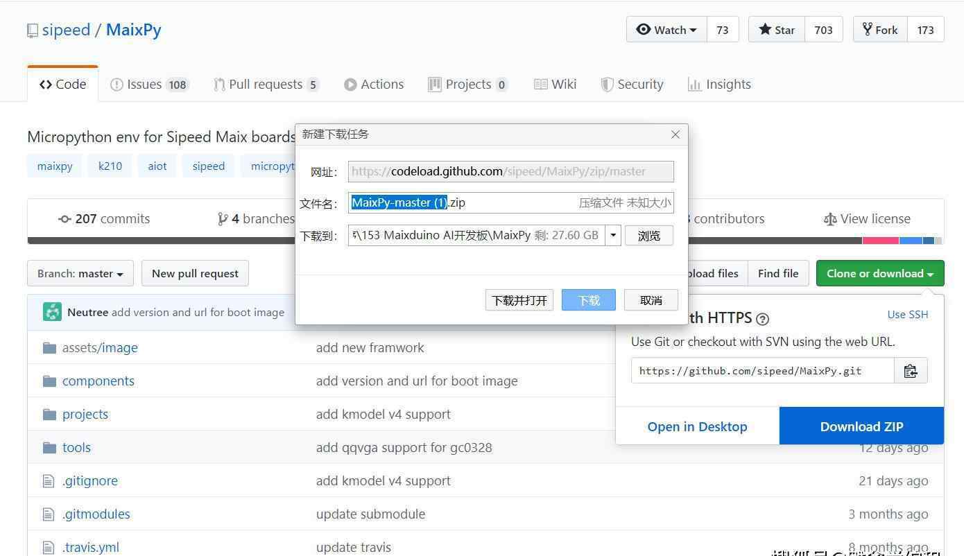Click the New pull request button
Image resolution: width=964 pixels, height=556 pixels.
195,273
